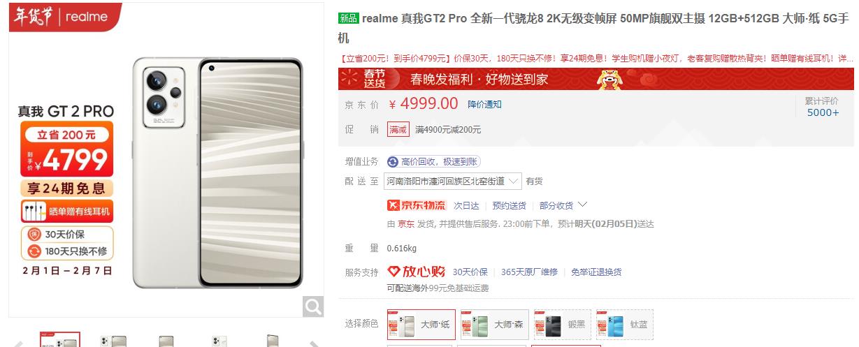Click the 京东物流 logistics logo
The height and width of the screenshot is (347, 859).
(416, 205)
